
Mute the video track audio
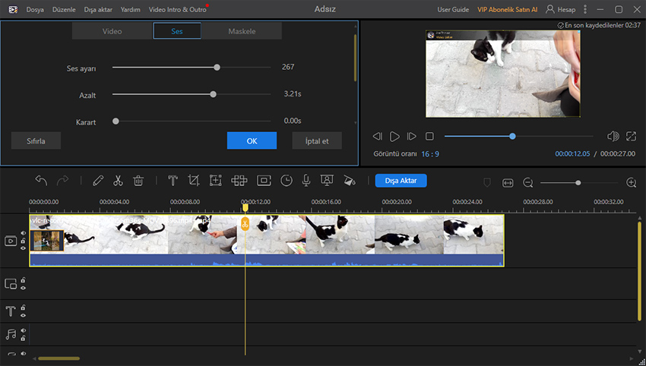point(24,233)
